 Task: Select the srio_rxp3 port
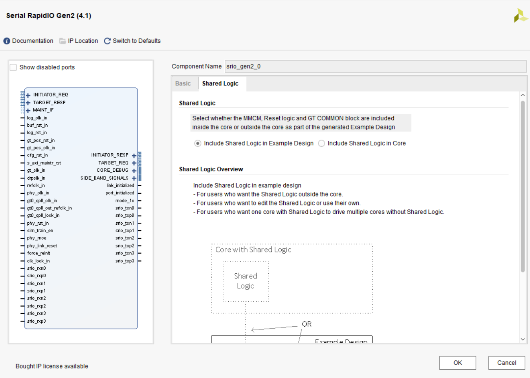[x=37, y=321]
